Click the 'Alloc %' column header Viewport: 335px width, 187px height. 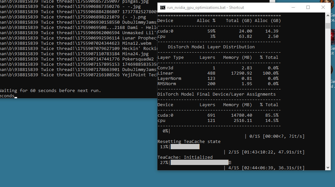[x=206, y=21]
